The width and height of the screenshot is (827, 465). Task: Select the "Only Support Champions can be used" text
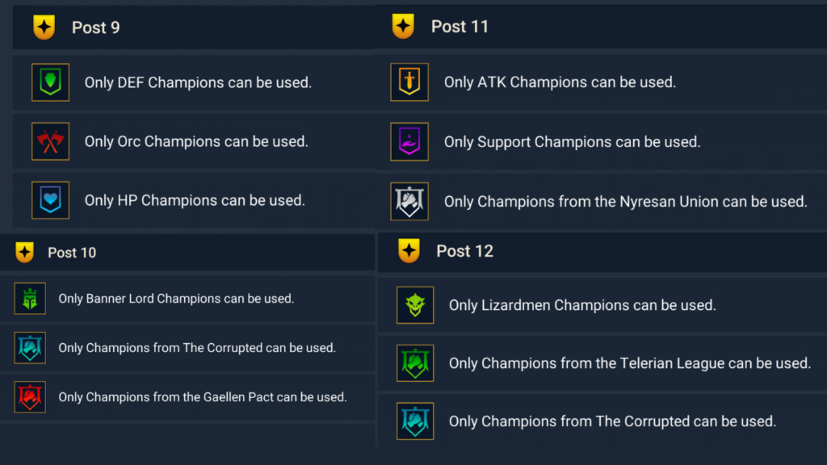572,141
